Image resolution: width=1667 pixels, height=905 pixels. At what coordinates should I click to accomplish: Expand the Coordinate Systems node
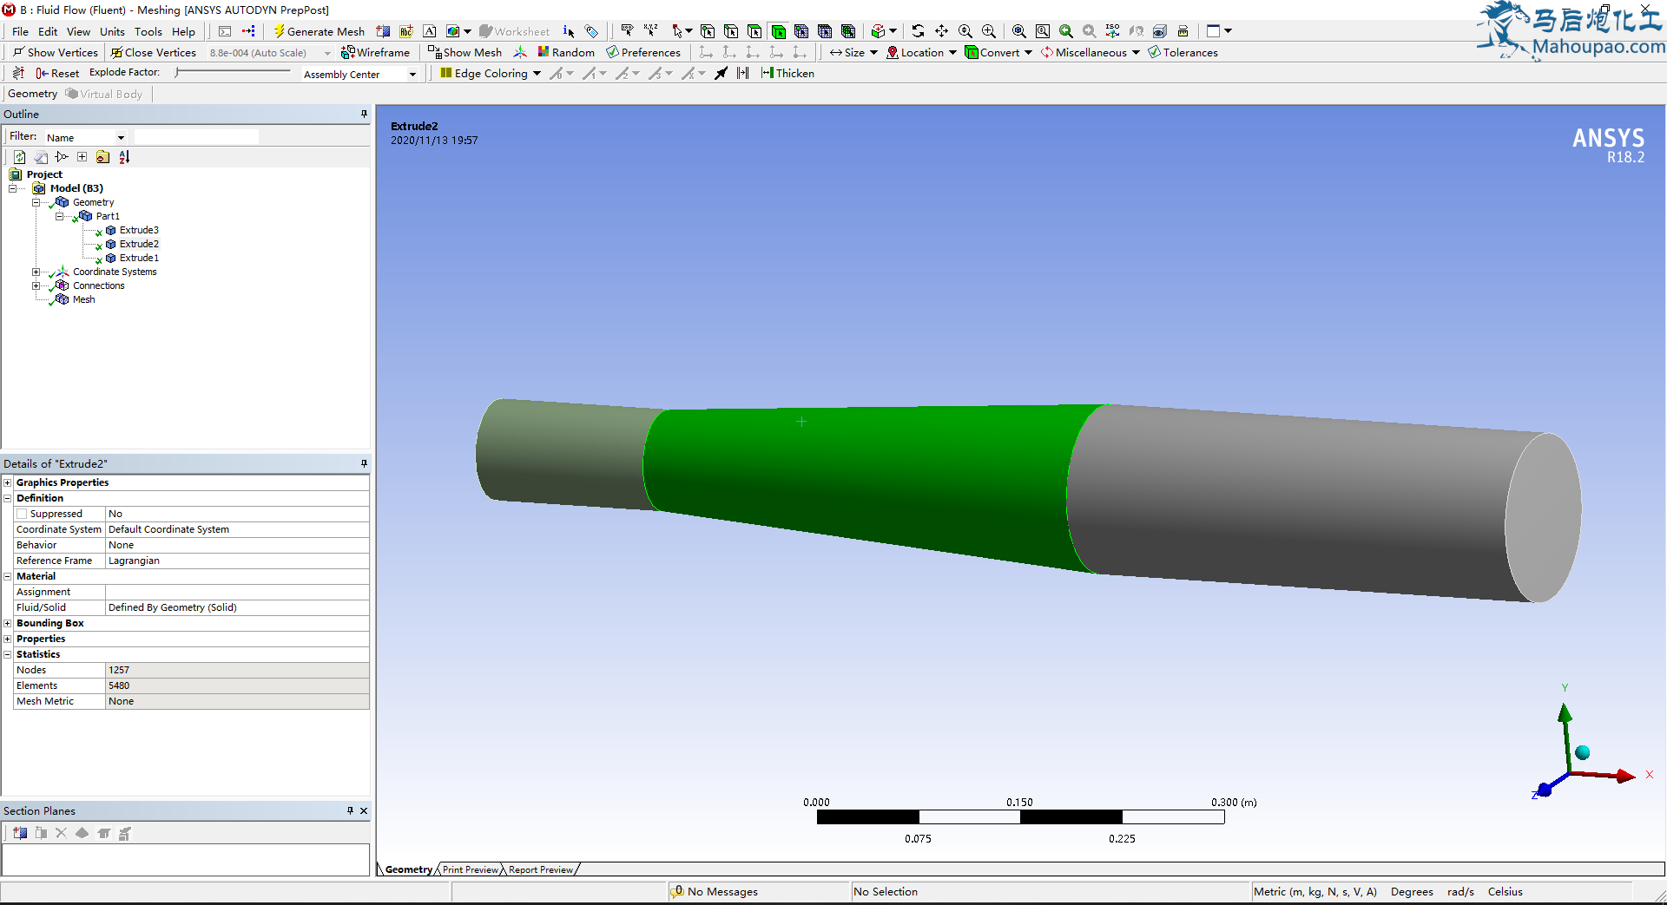point(36,272)
